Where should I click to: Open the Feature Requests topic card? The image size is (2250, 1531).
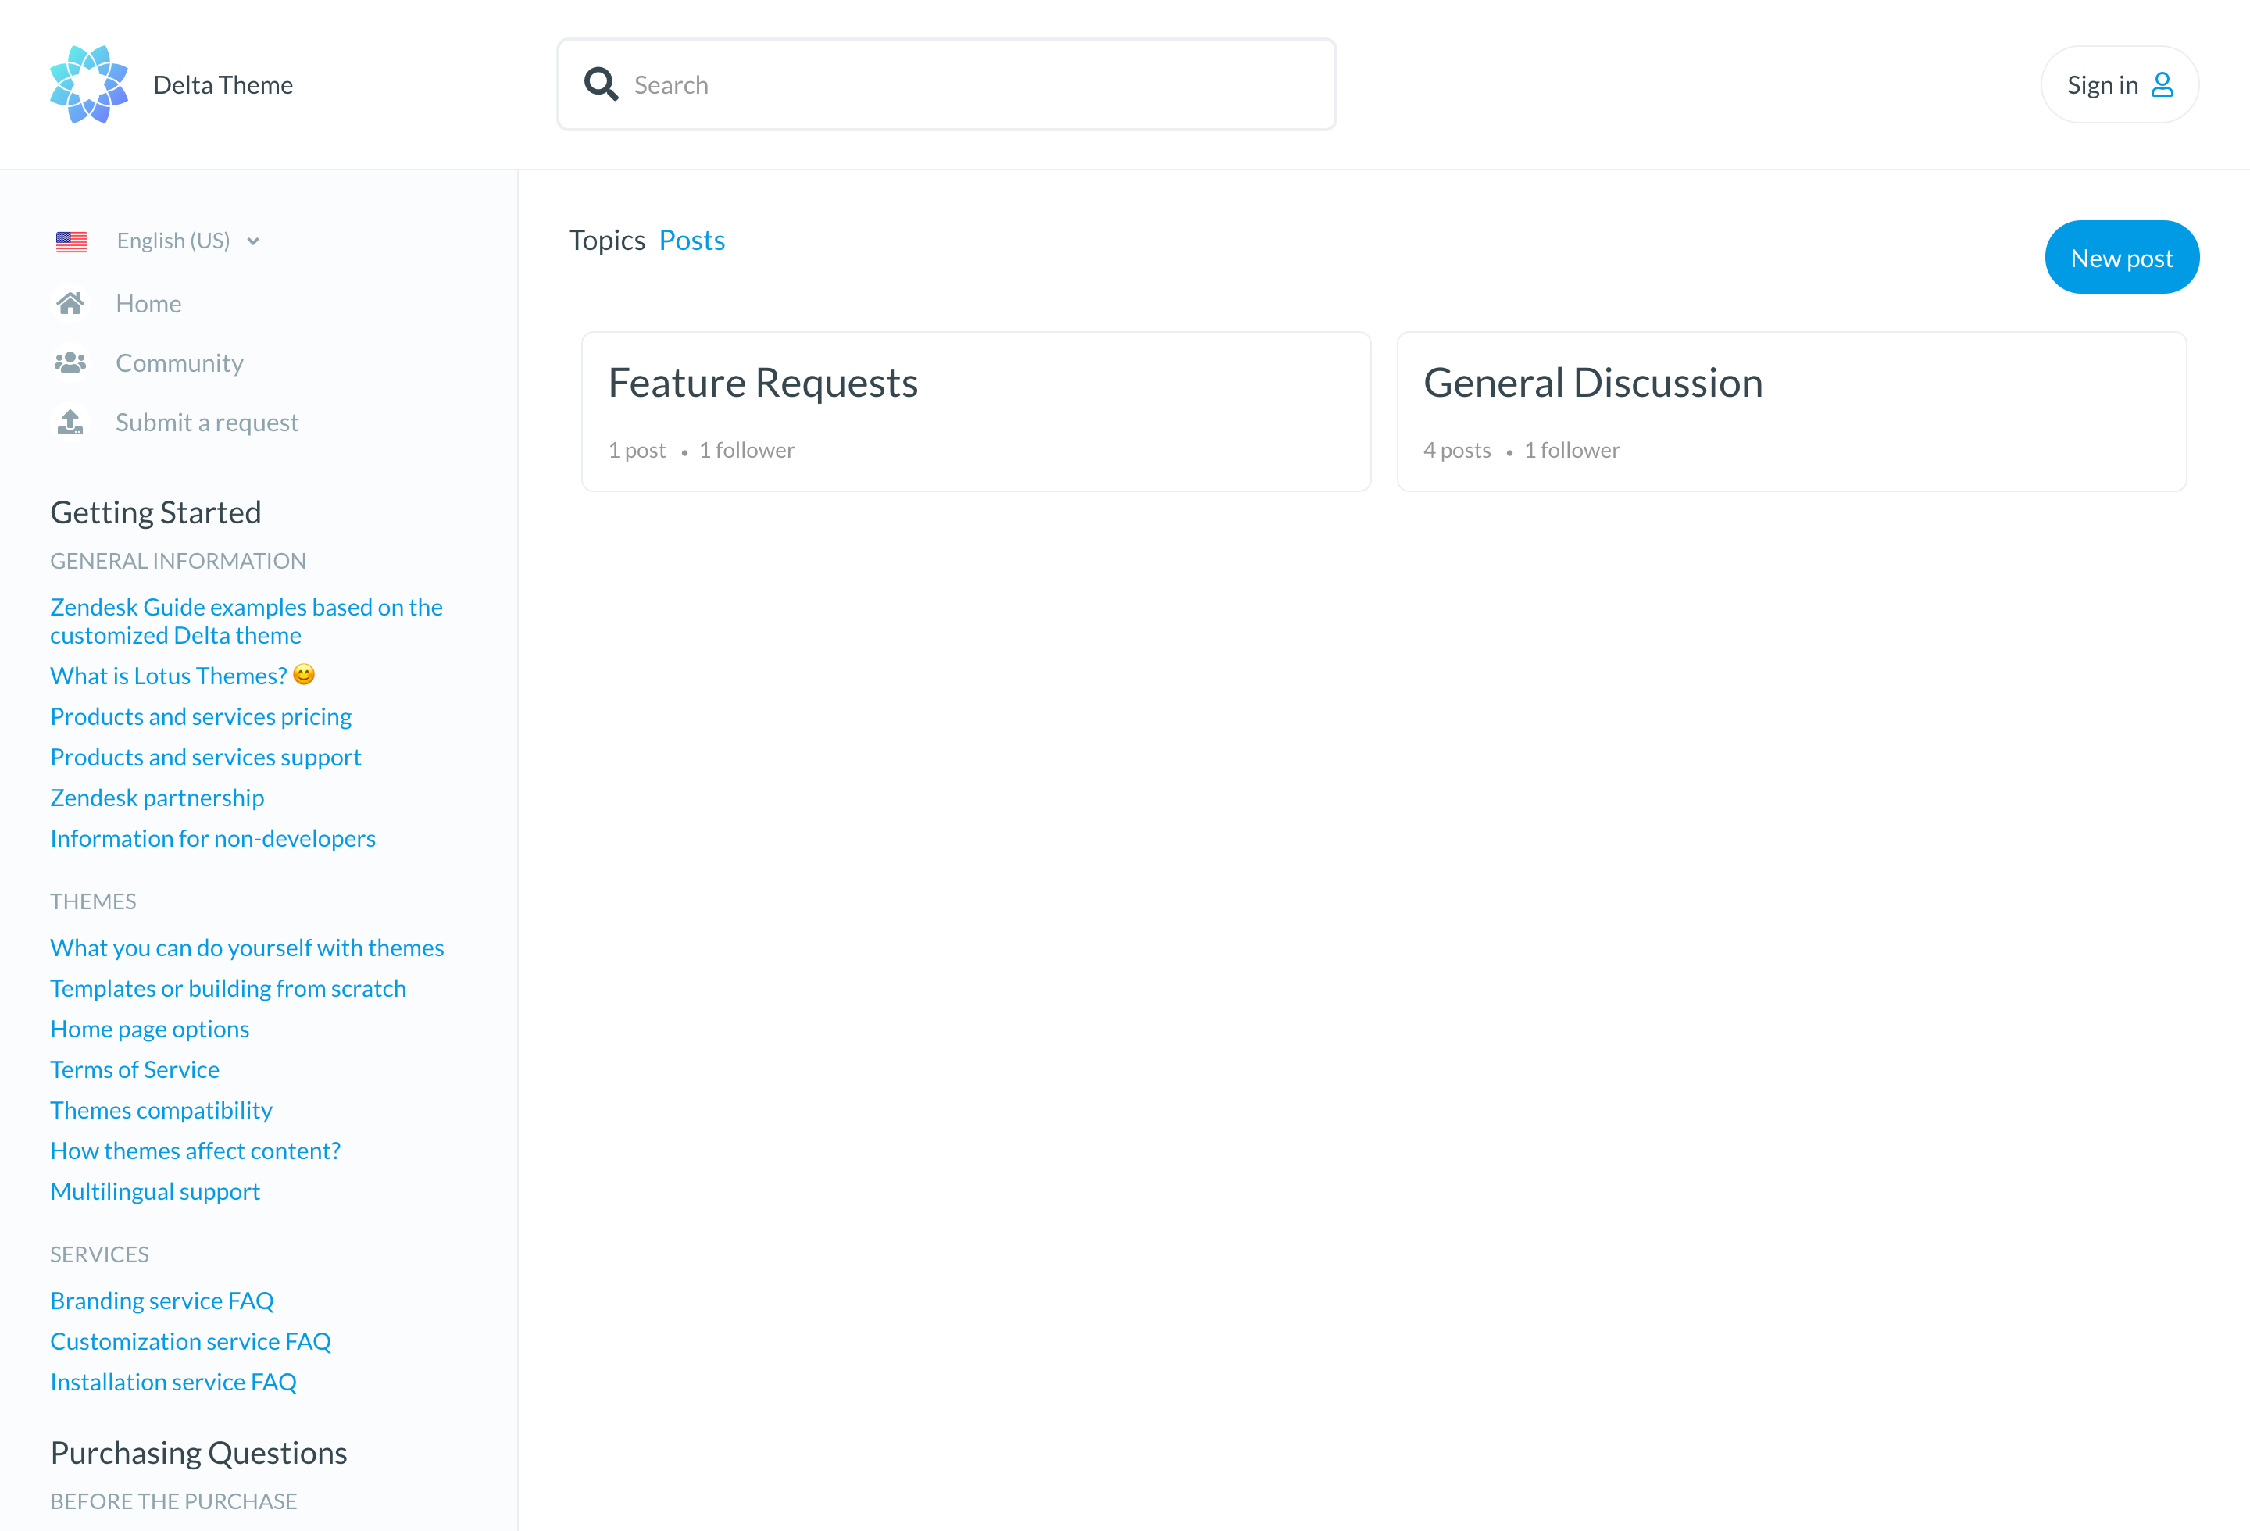pos(976,412)
